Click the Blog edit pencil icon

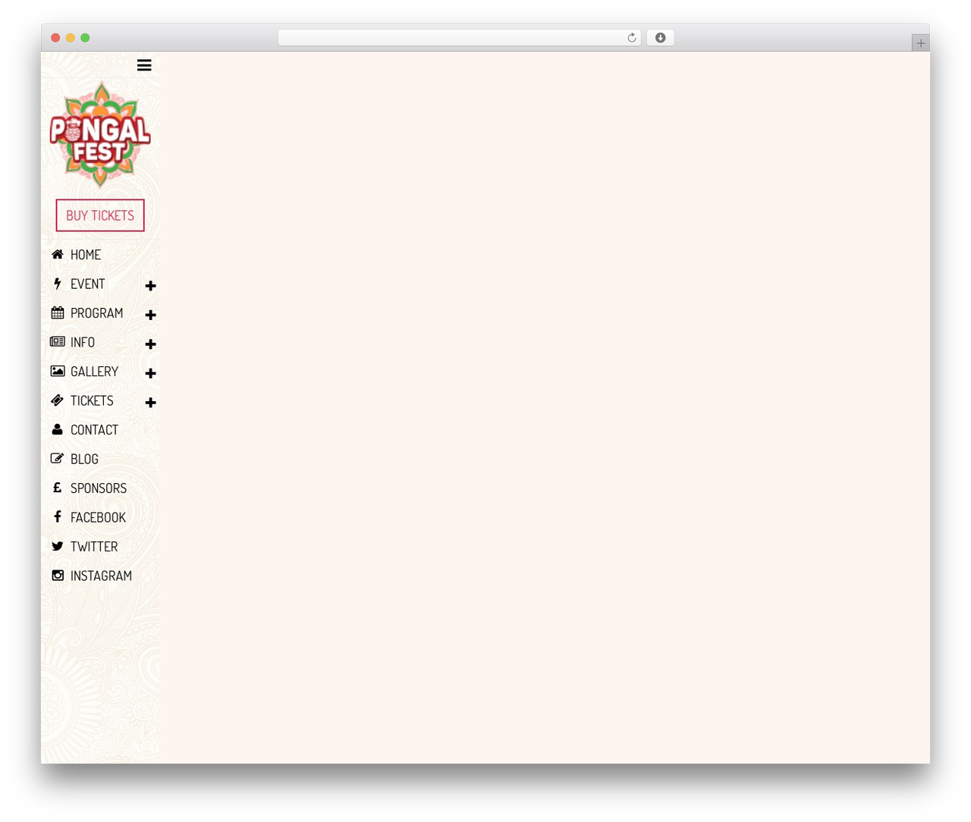click(58, 458)
